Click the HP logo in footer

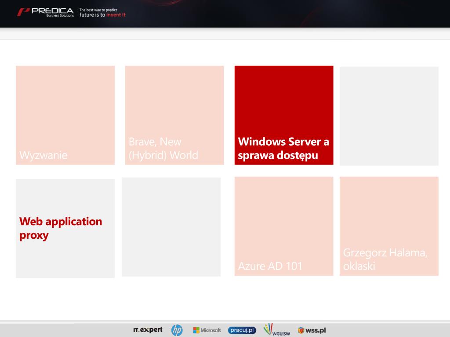coord(177,330)
